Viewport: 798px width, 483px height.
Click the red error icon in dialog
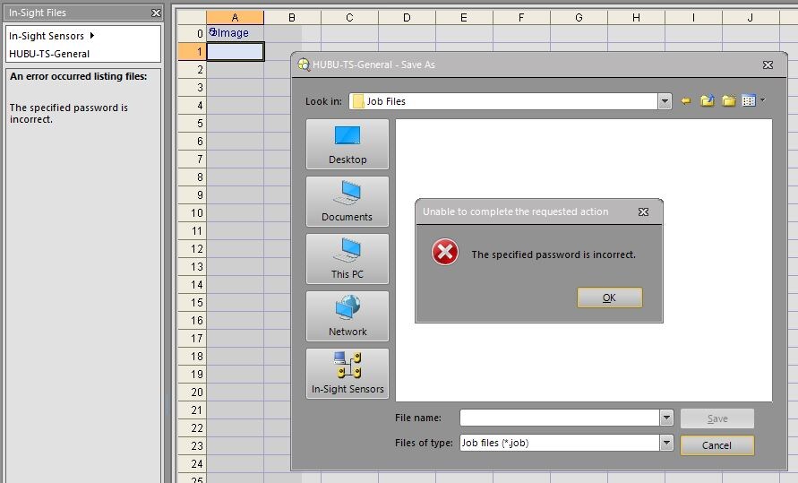coord(445,252)
